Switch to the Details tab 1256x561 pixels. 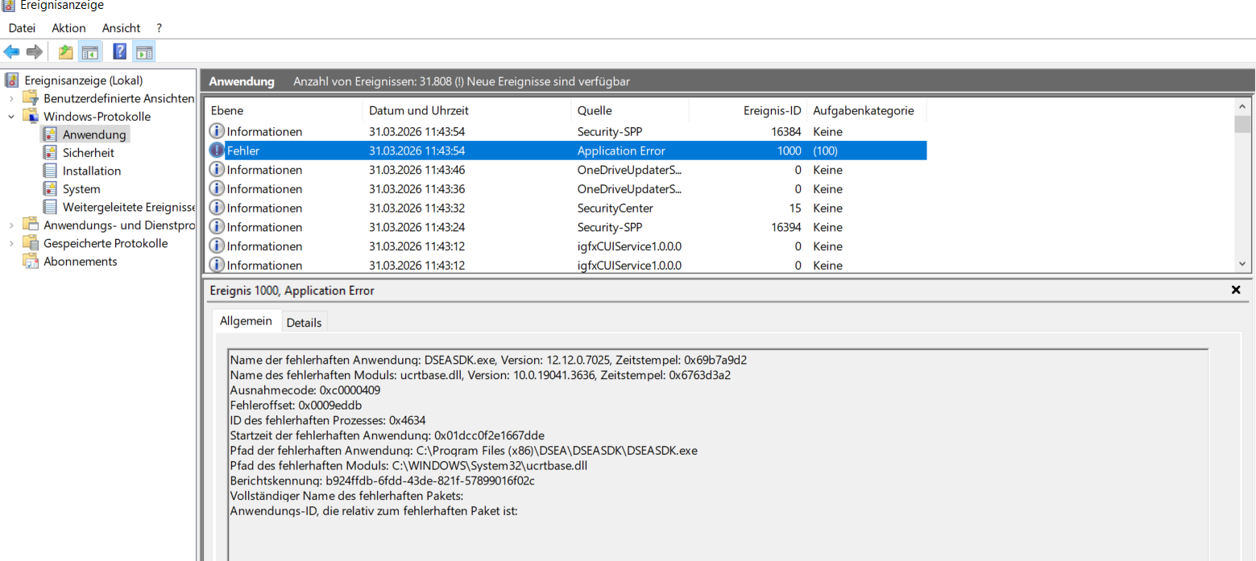tap(304, 323)
